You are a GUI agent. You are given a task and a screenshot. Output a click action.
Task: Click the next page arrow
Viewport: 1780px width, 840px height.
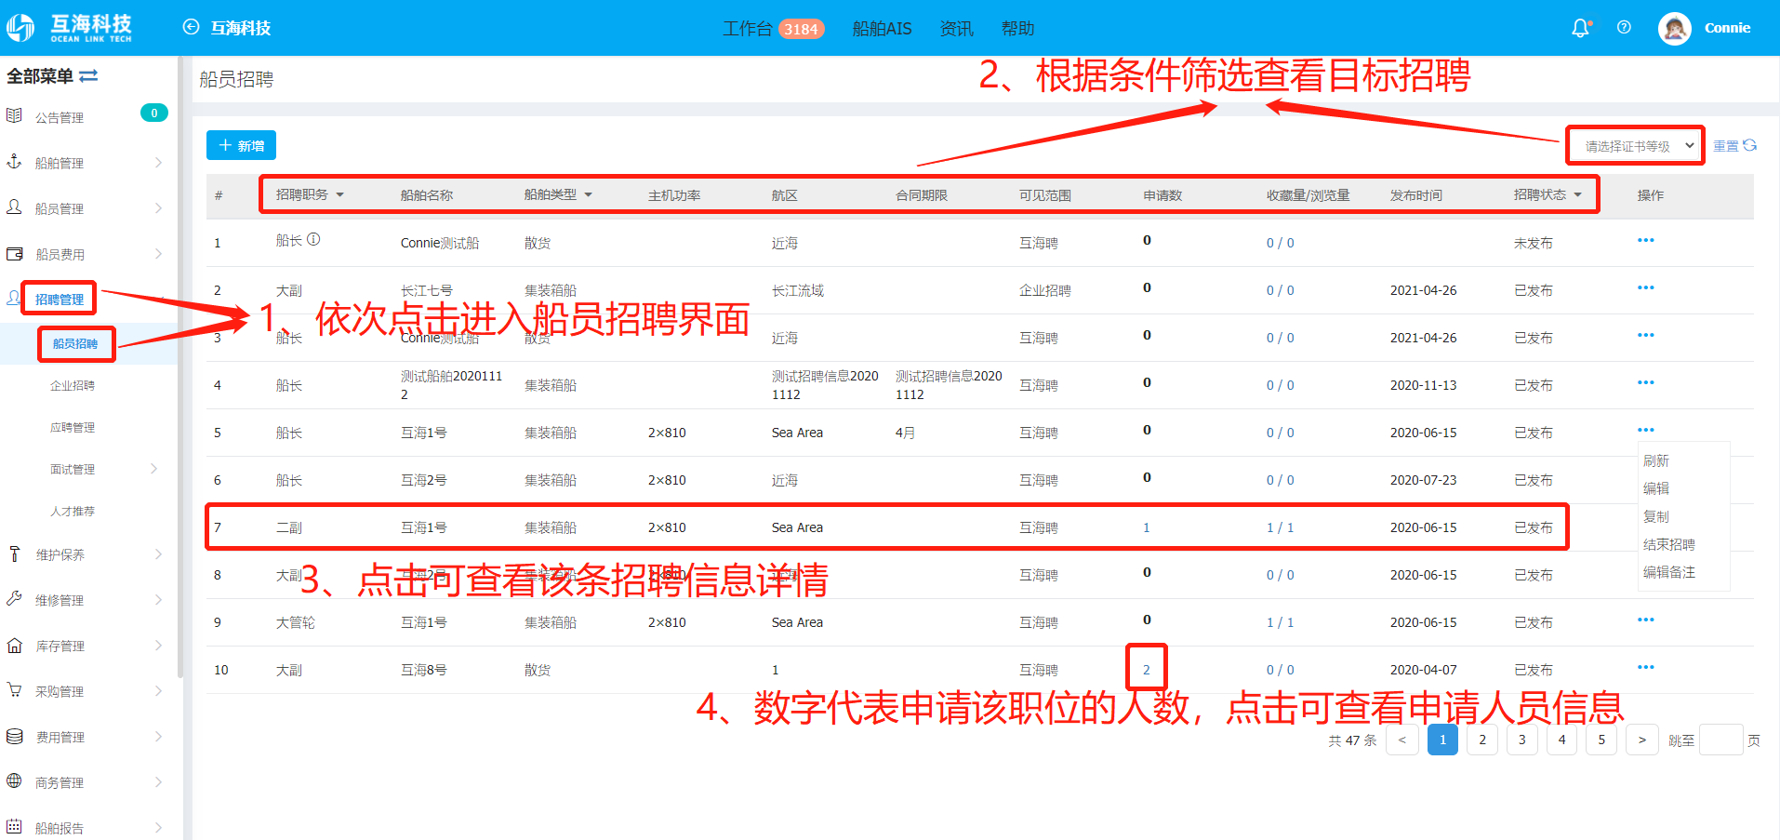click(x=1642, y=740)
